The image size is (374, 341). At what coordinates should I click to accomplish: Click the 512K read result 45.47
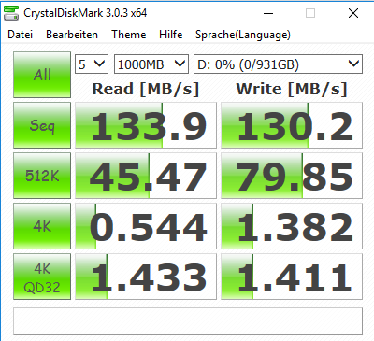146,176
